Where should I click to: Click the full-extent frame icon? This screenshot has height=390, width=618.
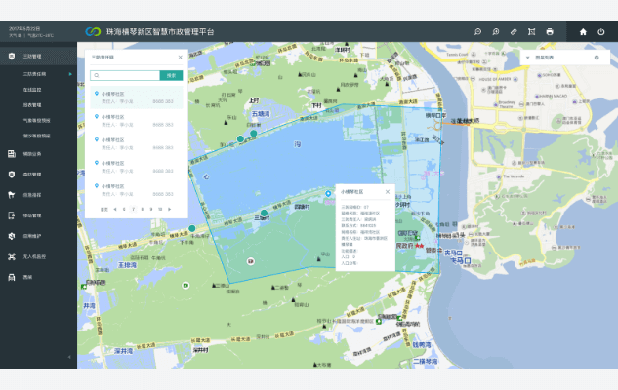(531, 32)
